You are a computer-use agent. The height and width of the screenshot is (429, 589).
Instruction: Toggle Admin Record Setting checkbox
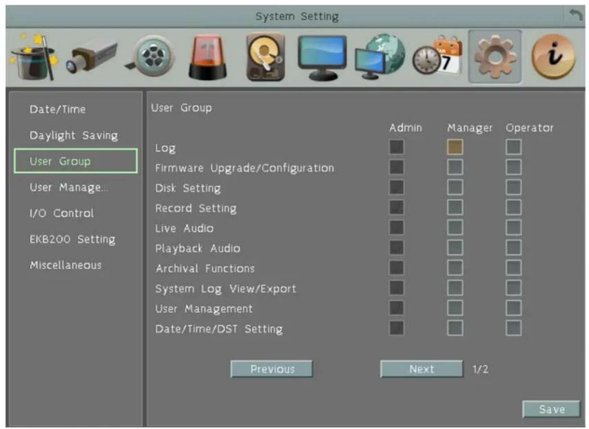(397, 207)
